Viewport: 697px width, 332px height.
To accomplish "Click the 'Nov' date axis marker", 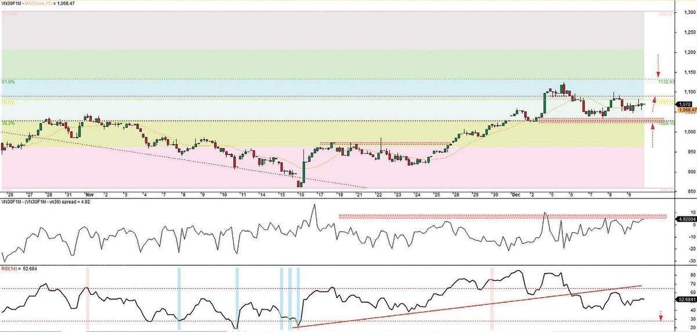I will click(88, 194).
